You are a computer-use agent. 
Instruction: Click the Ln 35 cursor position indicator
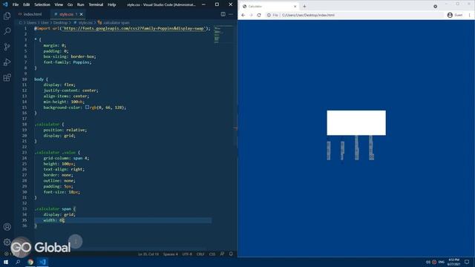(148, 254)
